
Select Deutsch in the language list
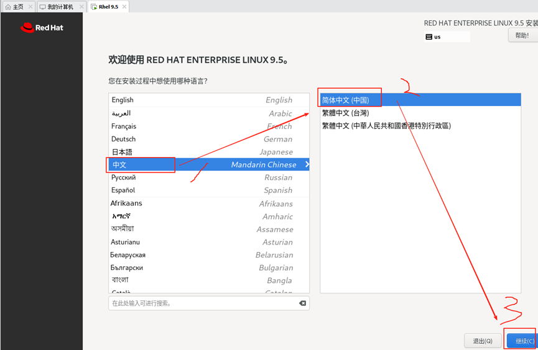[208, 139]
